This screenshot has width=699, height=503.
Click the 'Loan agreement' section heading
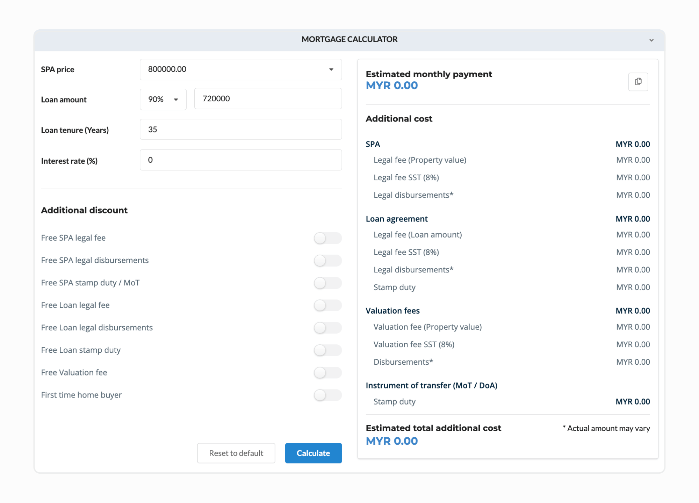coord(397,219)
